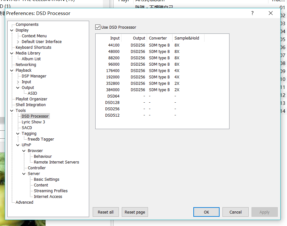Screen dimensions: 287x226
Task: Select the 384000 input row
Action: tap(162, 90)
